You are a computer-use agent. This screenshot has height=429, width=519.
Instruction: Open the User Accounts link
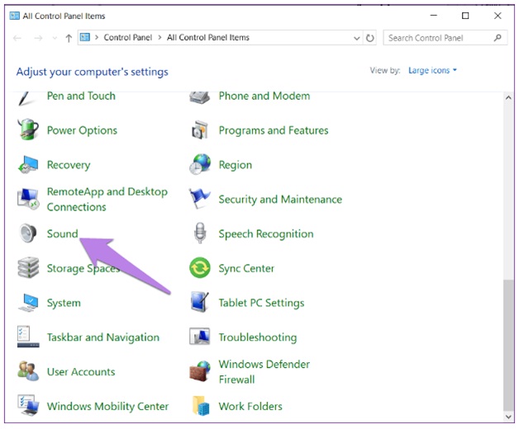click(x=81, y=372)
